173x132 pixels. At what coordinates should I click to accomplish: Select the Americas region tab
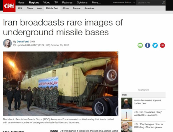click(89, 8)
